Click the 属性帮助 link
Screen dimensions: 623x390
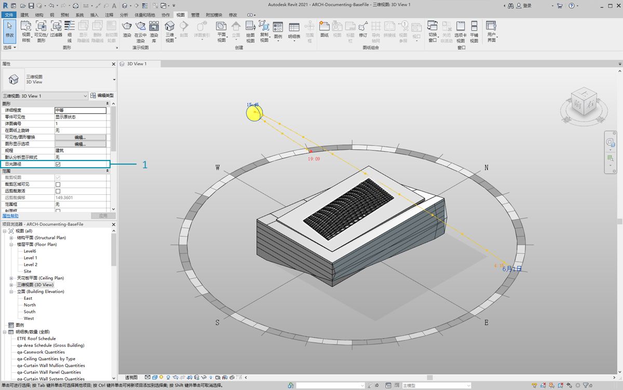tap(10, 216)
